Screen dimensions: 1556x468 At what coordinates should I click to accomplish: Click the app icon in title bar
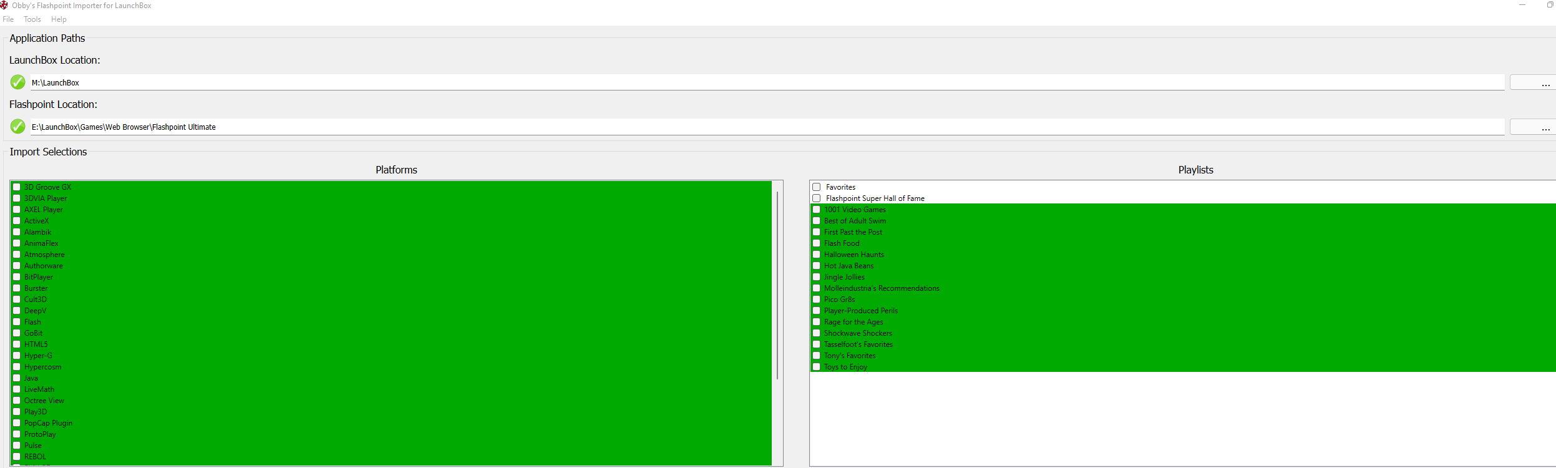coord(4,5)
